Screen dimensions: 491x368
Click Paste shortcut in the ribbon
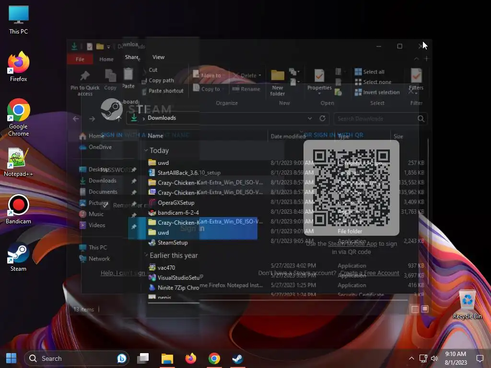[x=163, y=91]
